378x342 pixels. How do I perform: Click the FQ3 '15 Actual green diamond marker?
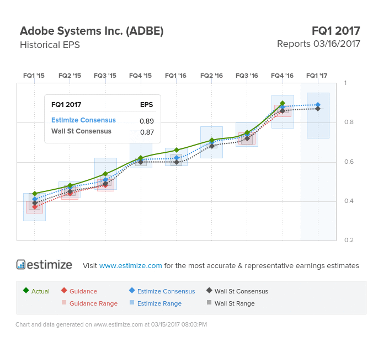coord(105,174)
